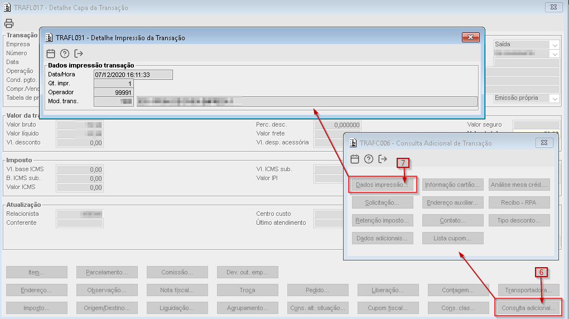Open the Nota fiscal button
The width and height of the screenshot is (569, 319).
click(x=177, y=290)
